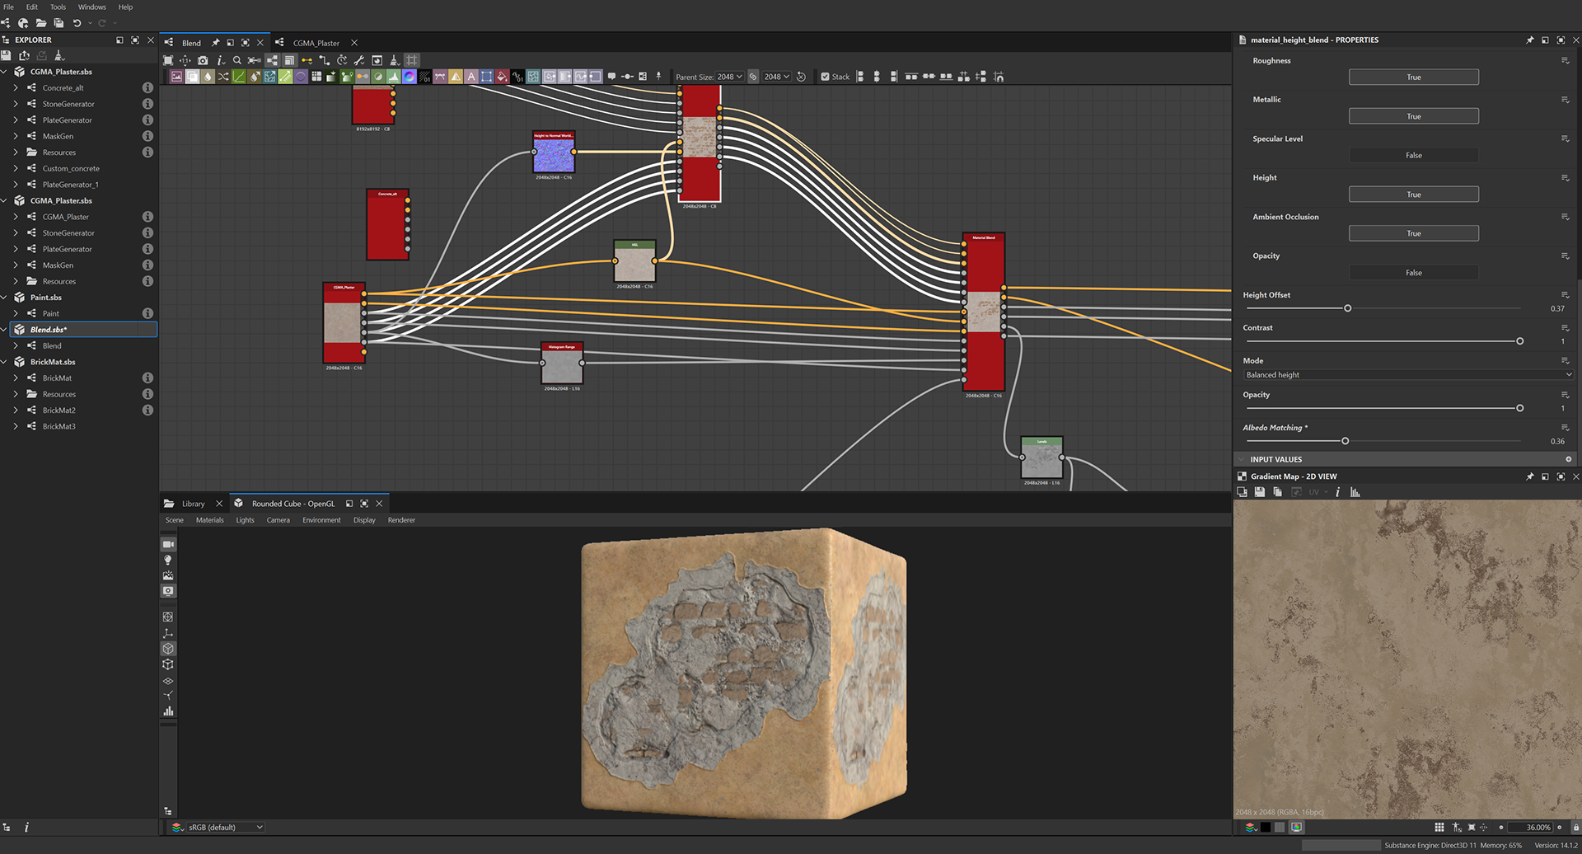Add an HSL color wheel node
This screenshot has width=1582, height=854.
(x=410, y=77)
